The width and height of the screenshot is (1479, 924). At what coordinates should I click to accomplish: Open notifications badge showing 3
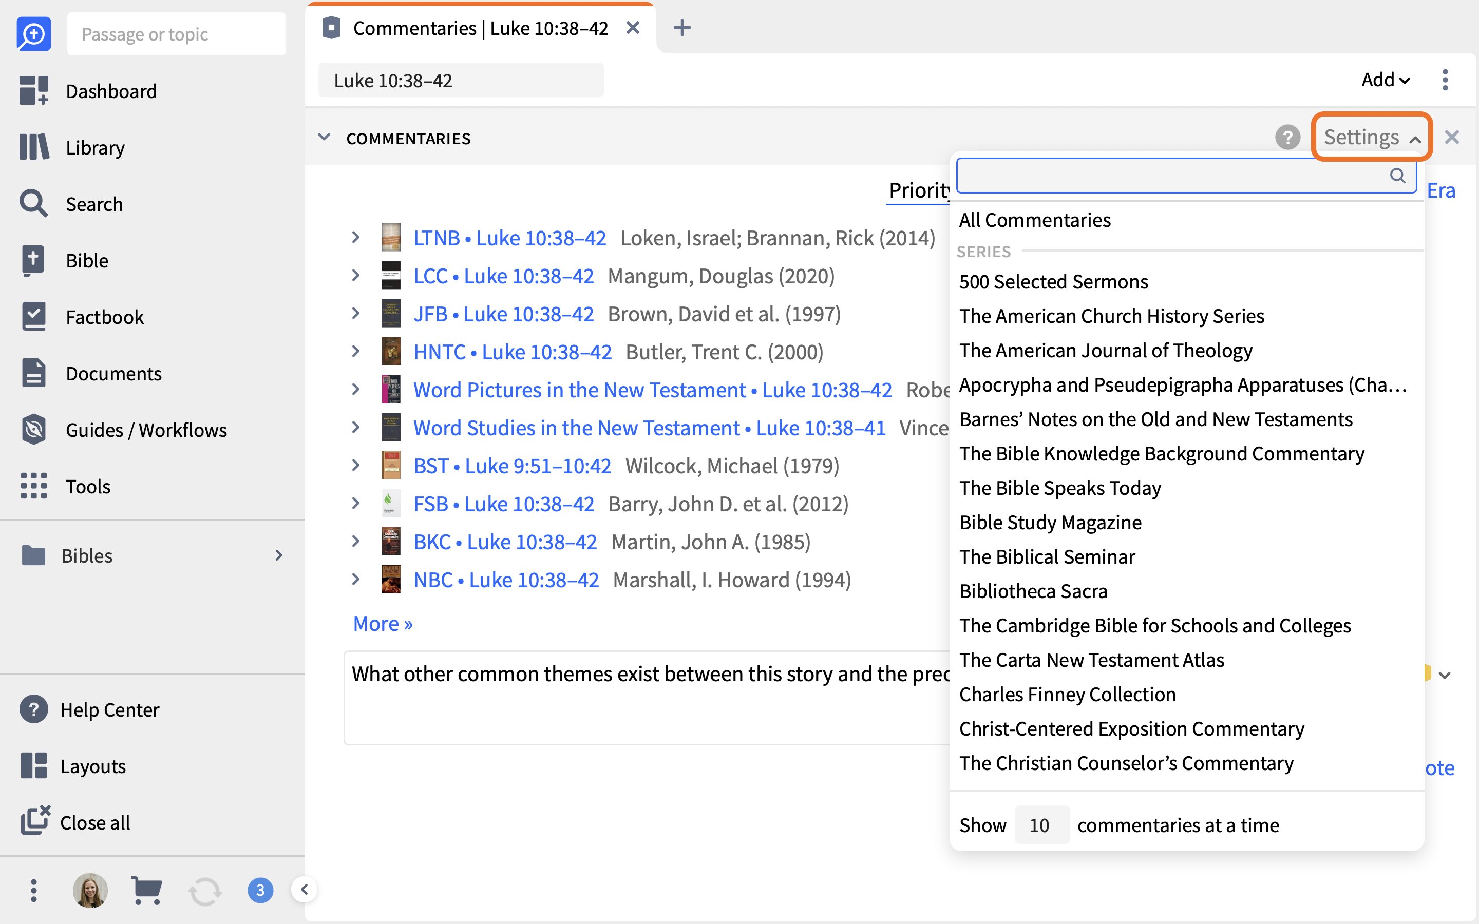coord(260,891)
